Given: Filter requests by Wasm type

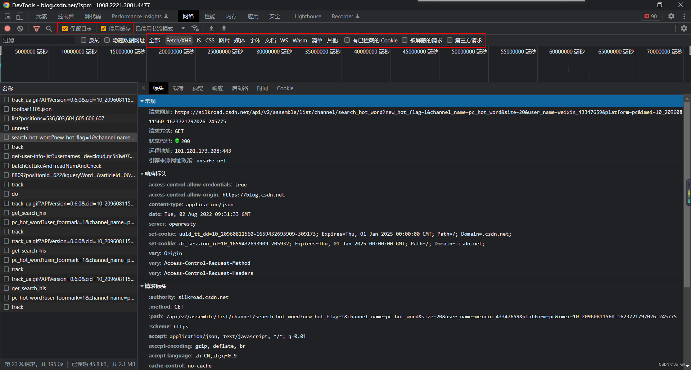Looking at the screenshot, I should tap(300, 40).
